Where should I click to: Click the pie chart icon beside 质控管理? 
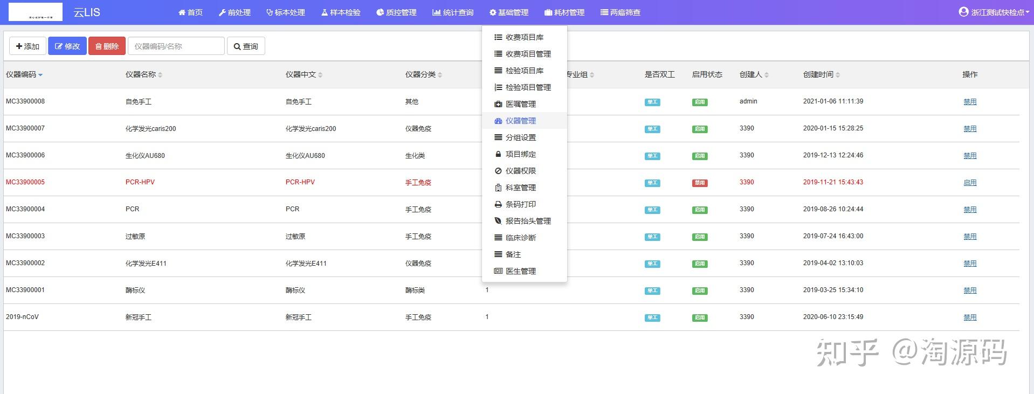pos(380,12)
